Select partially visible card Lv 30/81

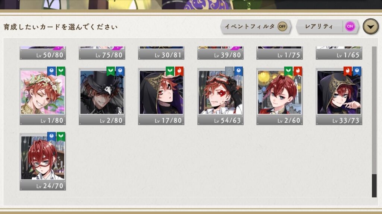click(161, 53)
